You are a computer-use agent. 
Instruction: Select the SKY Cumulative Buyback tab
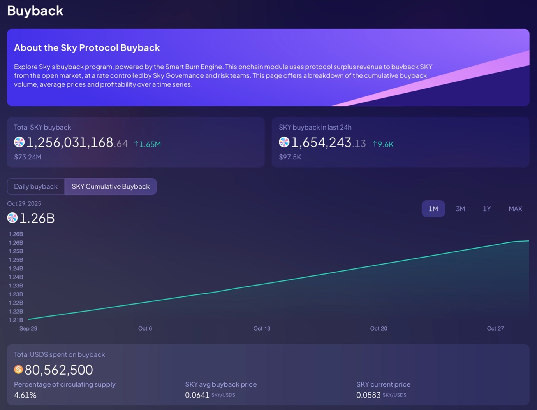click(x=111, y=186)
